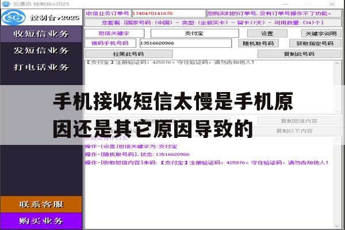Click the log panel scroll up arrow

coord(337,140)
